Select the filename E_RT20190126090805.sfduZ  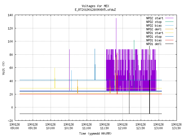(x=95, y=10)
